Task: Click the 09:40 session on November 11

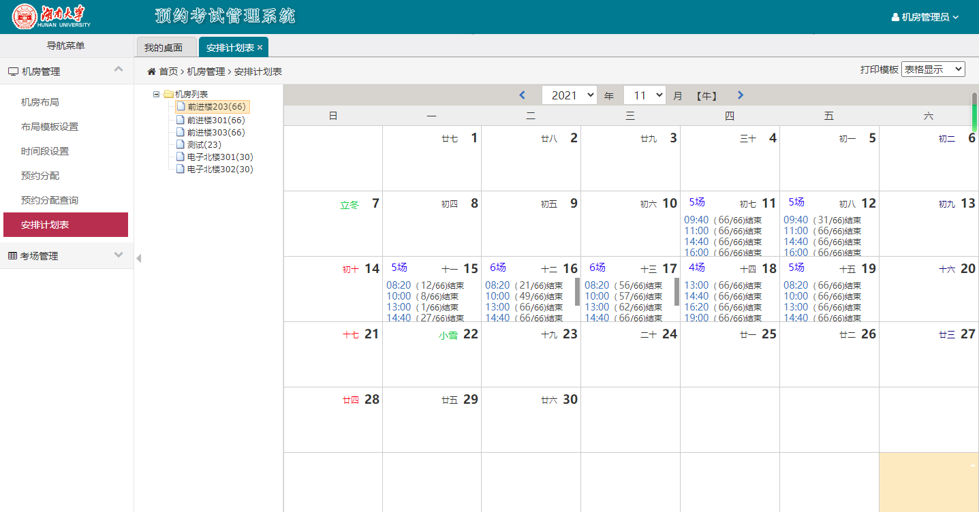Action: (723, 220)
